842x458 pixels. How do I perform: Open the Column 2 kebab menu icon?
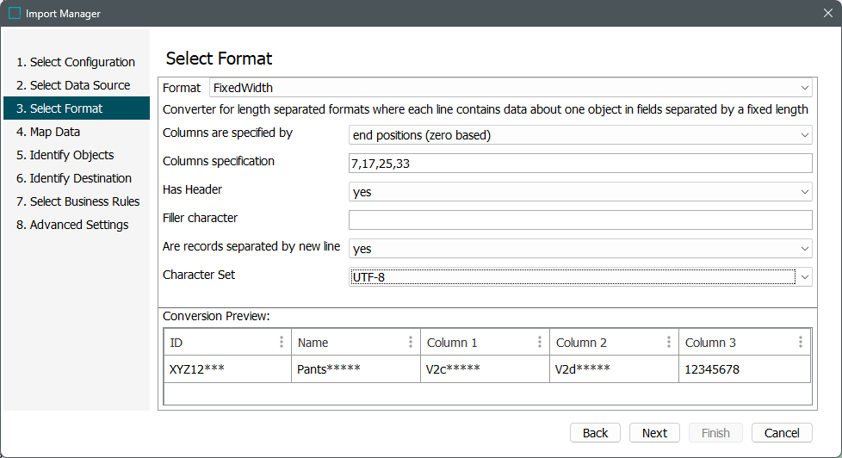(669, 343)
